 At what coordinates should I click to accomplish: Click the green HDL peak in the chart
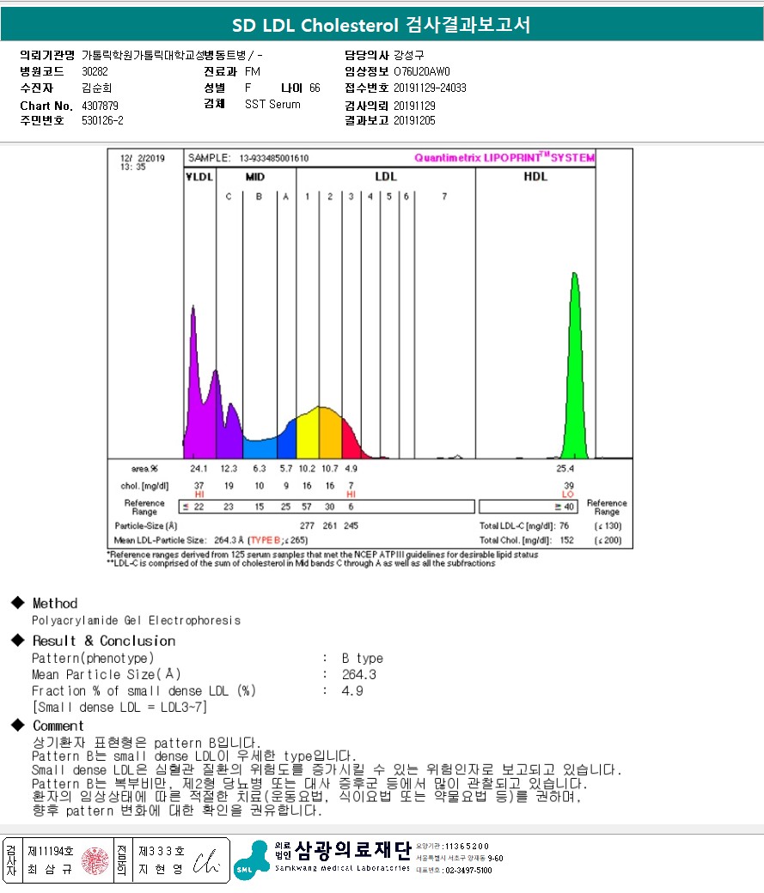[574, 366]
